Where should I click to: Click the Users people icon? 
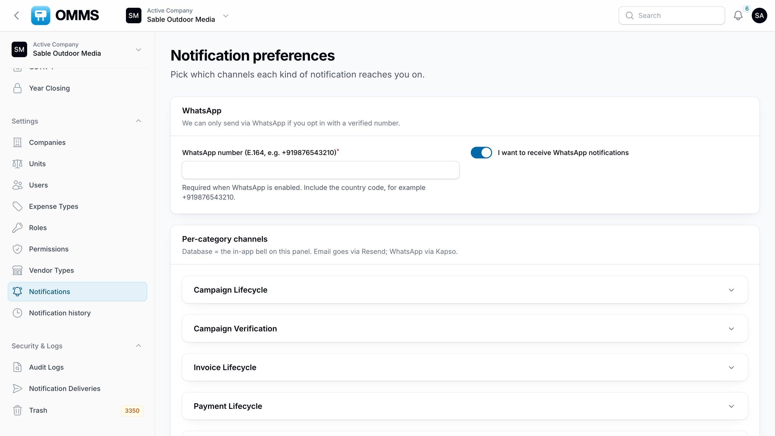click(17, 185)
